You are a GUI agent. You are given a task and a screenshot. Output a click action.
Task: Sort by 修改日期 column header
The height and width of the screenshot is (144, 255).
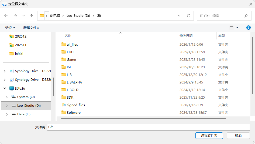pos(186,36)
